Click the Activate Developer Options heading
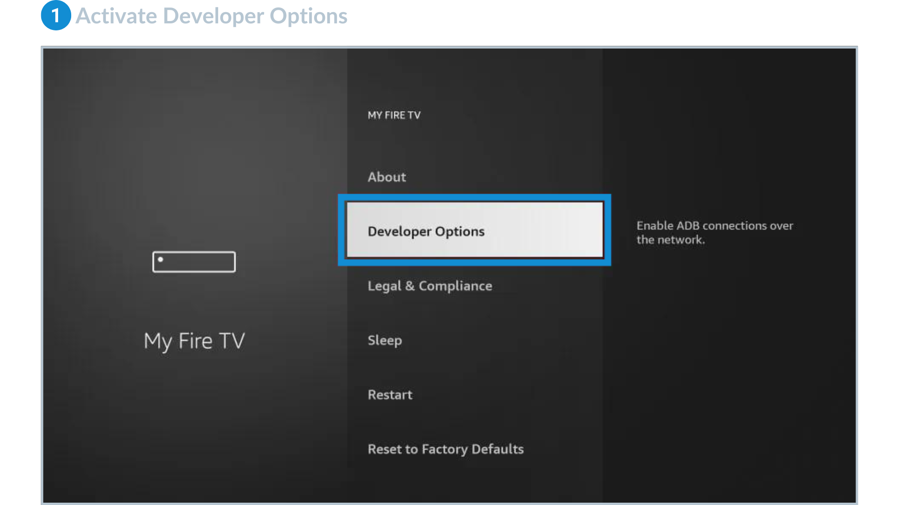 [212, 16]
